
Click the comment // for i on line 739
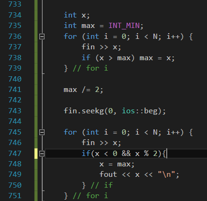[90, 68]
